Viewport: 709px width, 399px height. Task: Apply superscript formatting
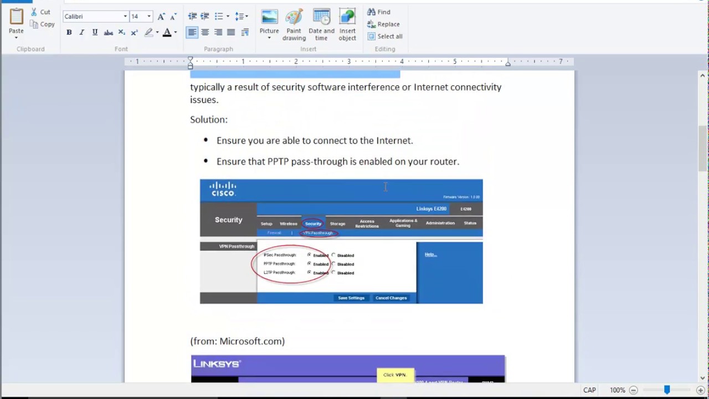tap(134, 33)
